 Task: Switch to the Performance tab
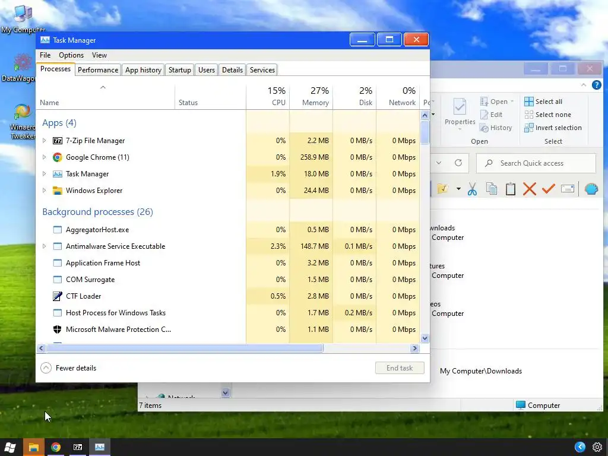(x=98, y=70)
